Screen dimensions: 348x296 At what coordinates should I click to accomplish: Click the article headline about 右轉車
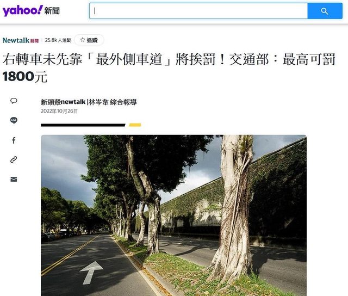[x=169, y=67]
